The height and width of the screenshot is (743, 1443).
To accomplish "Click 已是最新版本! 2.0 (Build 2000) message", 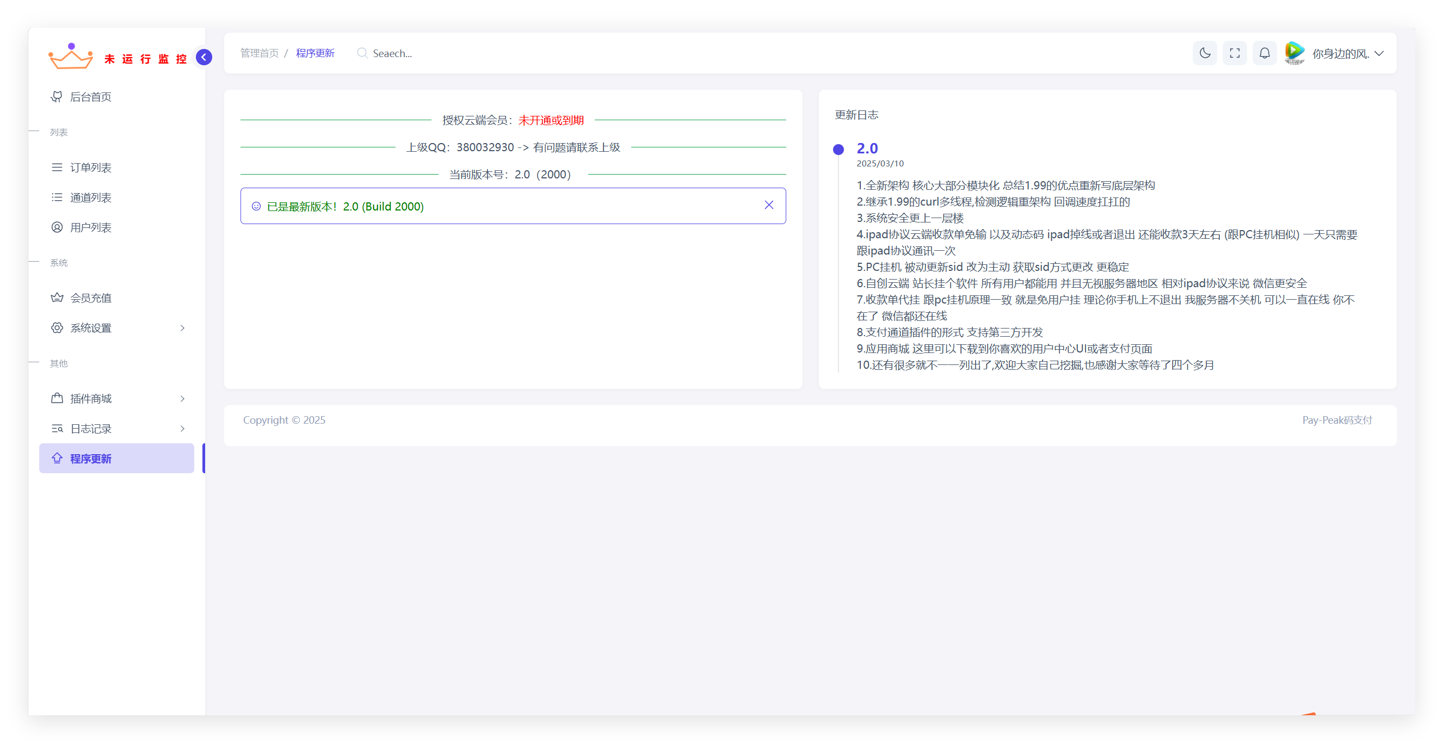I will [x=345, y=206].
